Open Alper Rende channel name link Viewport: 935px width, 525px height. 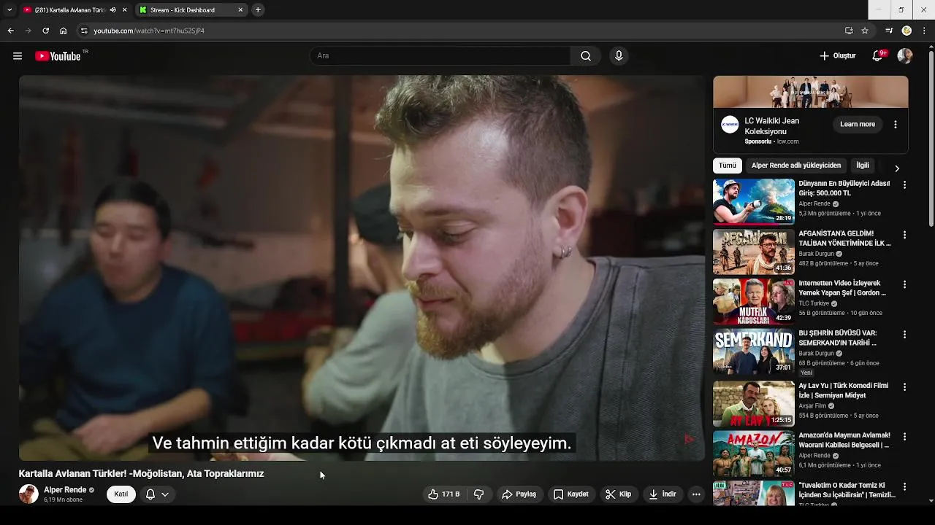(65, 490)
